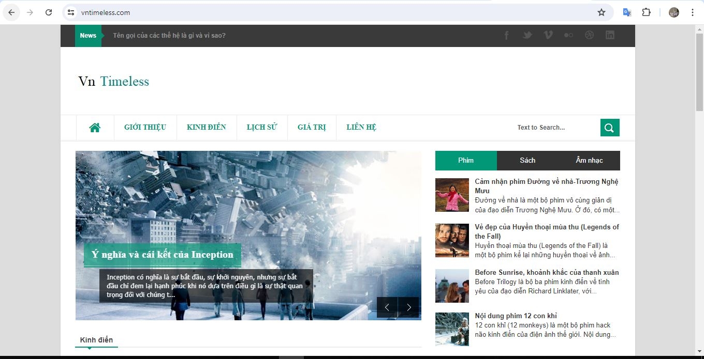Bookmark this page with the star icon
Screen dimensions: 704x359
point(602,12)
